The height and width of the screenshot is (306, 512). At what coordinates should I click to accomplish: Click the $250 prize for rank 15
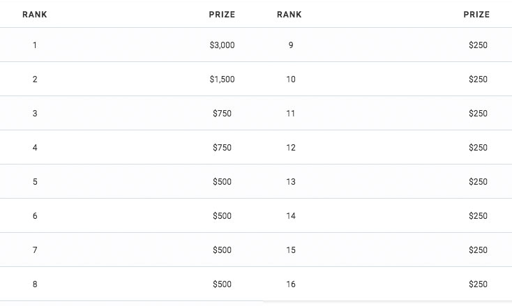click(478, 250)
